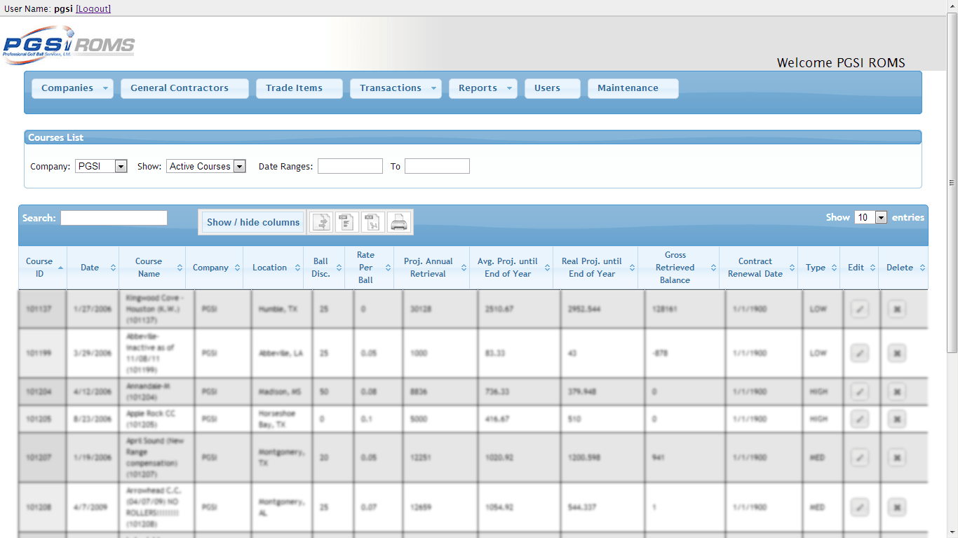Export the courses table as XLS
Screen dimensions: 958x538
[x=373, y=222]
